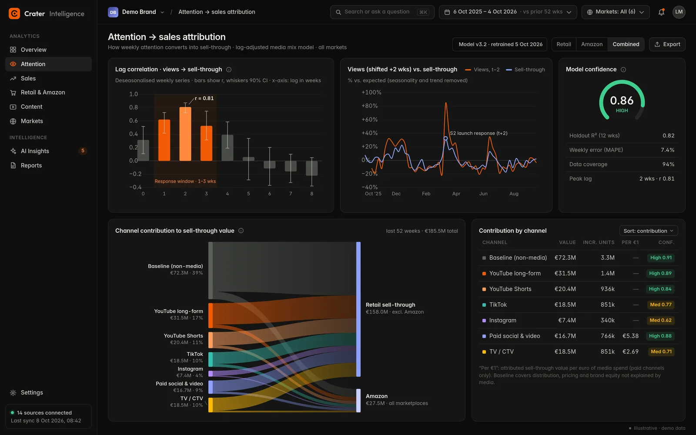The image size is (696, 435).
Task: Toggle the Sell-through legend series
Action: tap(525, 70)
